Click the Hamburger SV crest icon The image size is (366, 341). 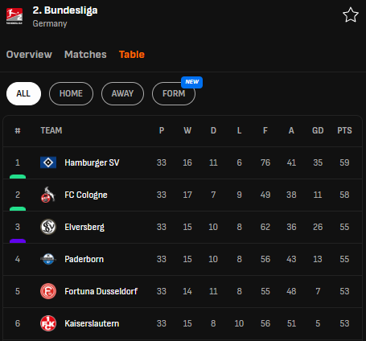coord(48,162)
